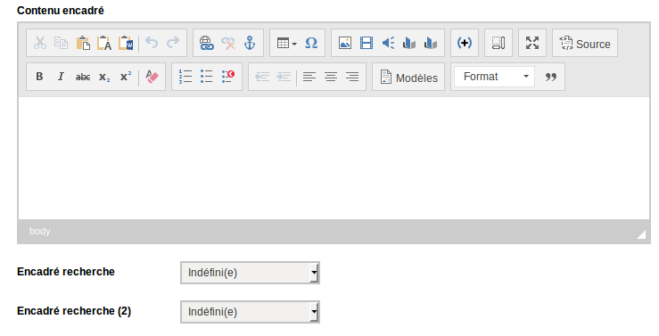Click the Cut scissors icon
659x336 pixels.
pyautogui.click(x=40, y=43)
